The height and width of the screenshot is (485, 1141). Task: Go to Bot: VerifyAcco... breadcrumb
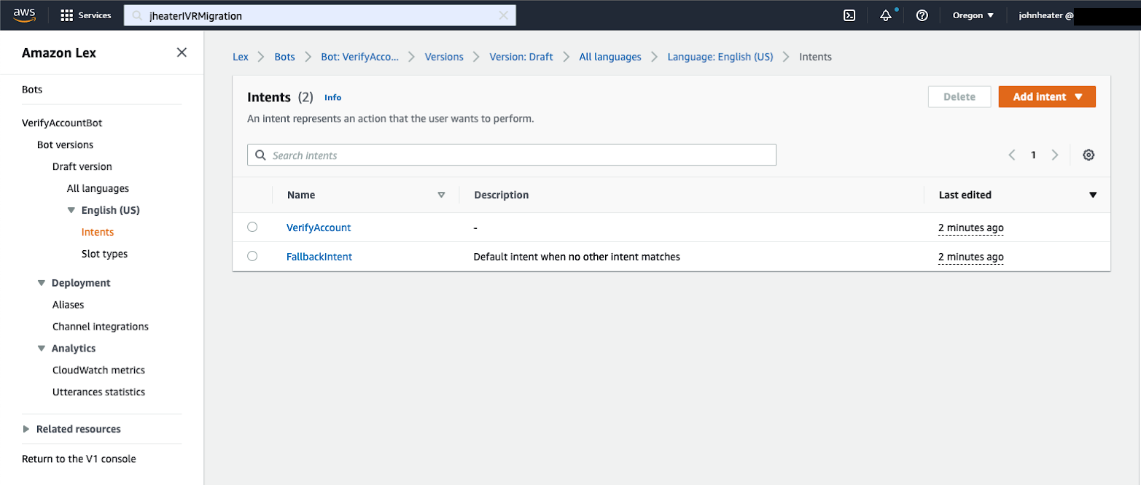coord(360,56)
